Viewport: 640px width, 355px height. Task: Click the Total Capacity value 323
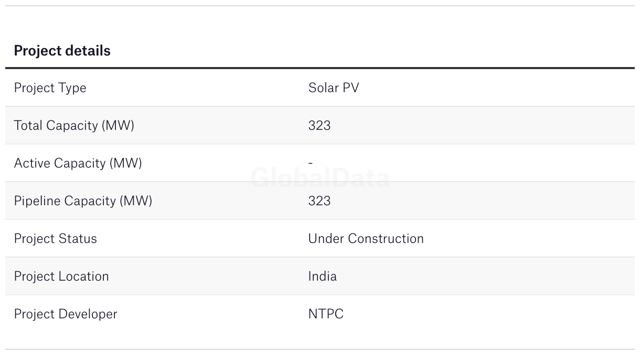319,126
